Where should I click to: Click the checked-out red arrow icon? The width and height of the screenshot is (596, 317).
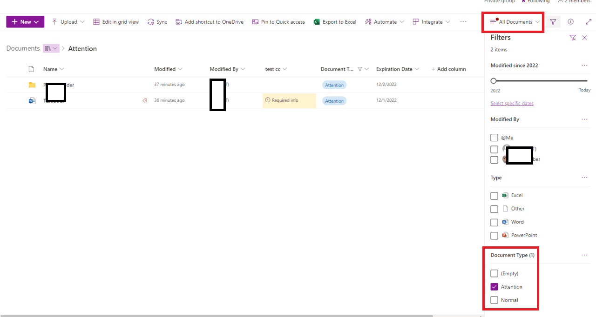145,100
